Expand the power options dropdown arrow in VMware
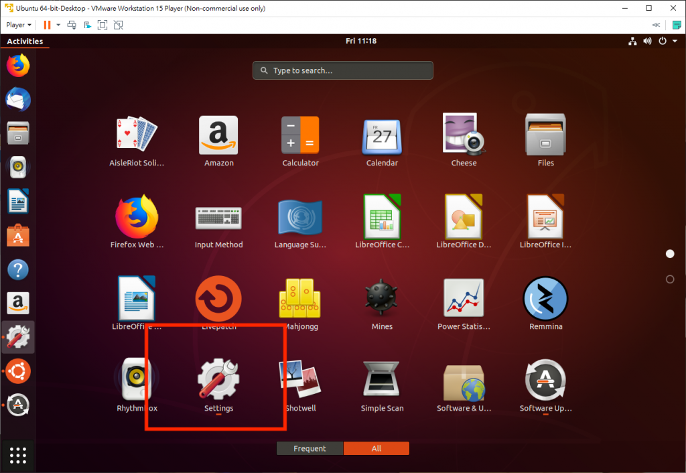 [x=58, y=25]
